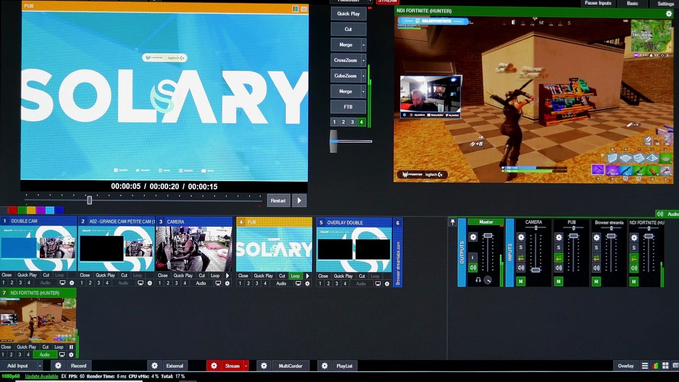The width and height of the screenshot is (679, 382).
Task: Open settings gear for DOUBLE CAM input
Action: (72, 283)
